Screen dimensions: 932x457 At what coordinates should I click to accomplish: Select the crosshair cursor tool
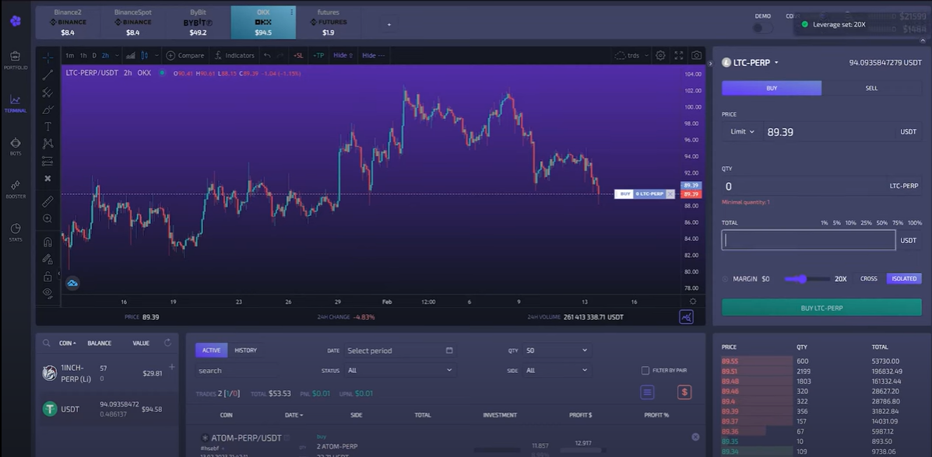tap(47, 58)
